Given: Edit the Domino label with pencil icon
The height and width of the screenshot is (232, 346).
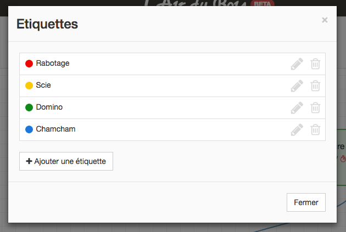Looking at the screenshot, I should pyautogui.click(x=297, y=107).
